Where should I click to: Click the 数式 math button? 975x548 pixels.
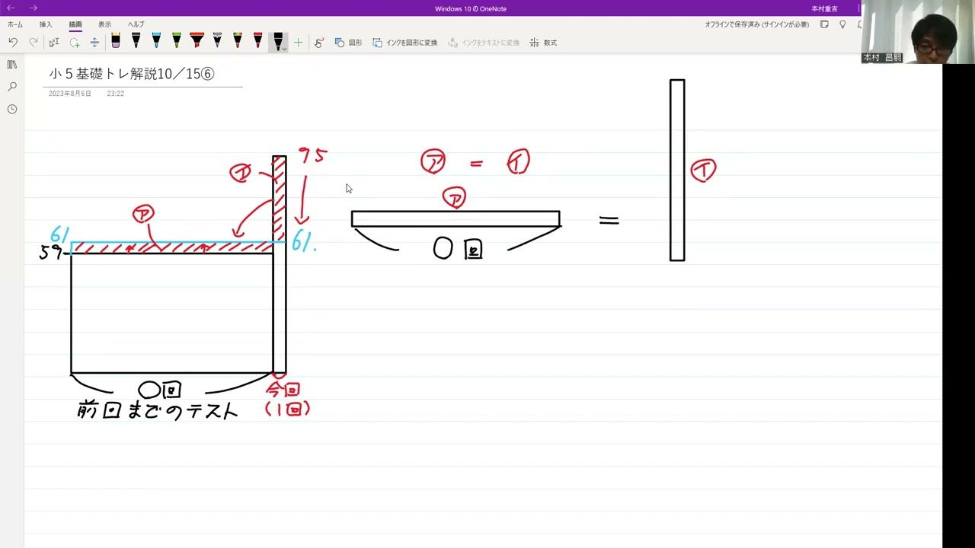point(543,43)
